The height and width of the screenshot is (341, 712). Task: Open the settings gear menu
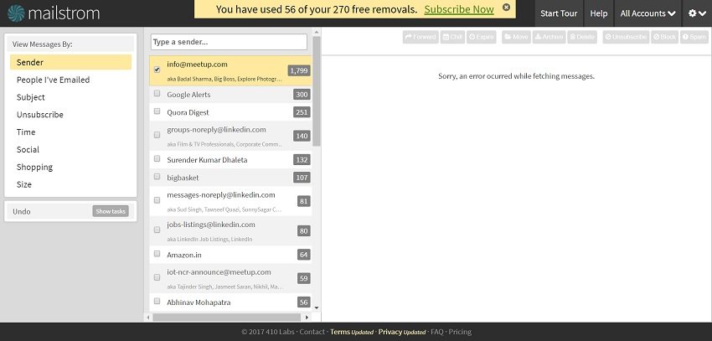[x=697, y=13]
